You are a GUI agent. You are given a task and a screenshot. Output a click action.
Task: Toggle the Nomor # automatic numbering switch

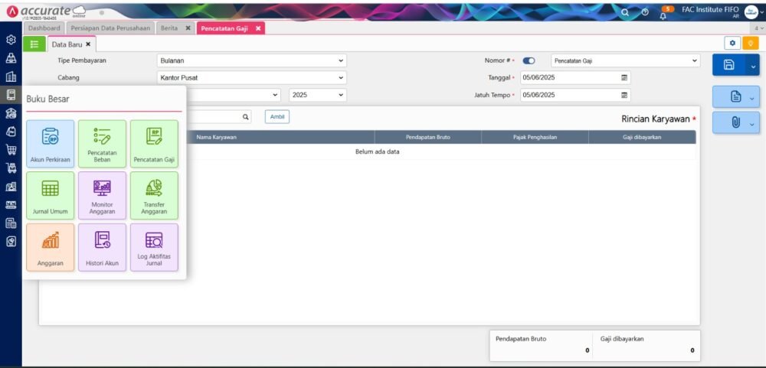pos(529,60)
